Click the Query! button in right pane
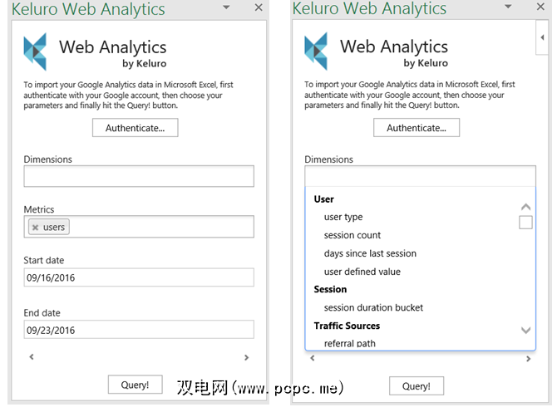This screenshot has height=407, width=557. (416, 385)
